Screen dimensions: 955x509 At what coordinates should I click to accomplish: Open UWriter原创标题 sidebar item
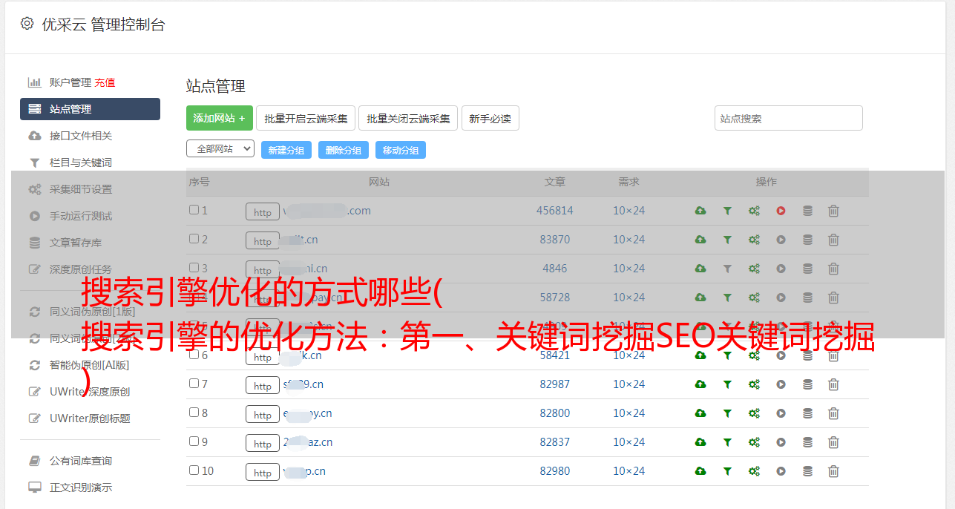pos(90,418)
